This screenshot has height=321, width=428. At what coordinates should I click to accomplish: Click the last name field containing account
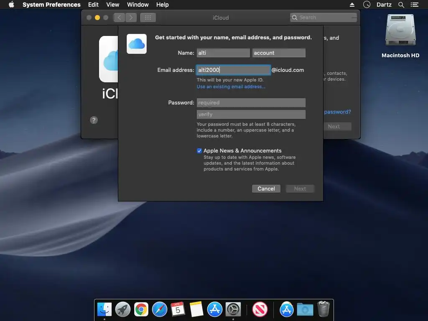coord(279,53)
